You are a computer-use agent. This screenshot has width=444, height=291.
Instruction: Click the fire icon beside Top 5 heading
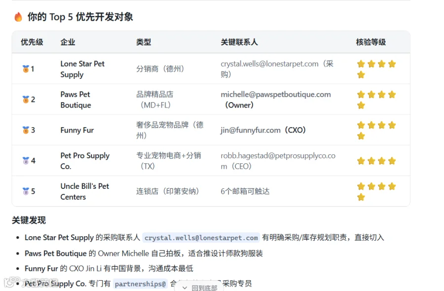tap(18, 17)
